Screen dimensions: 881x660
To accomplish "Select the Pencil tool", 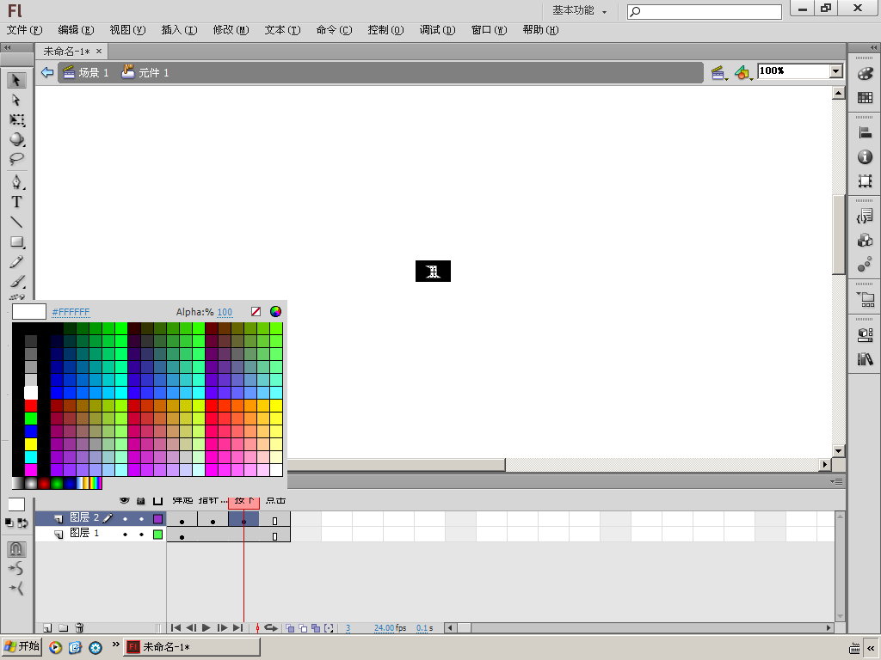I will coord(16,262).
